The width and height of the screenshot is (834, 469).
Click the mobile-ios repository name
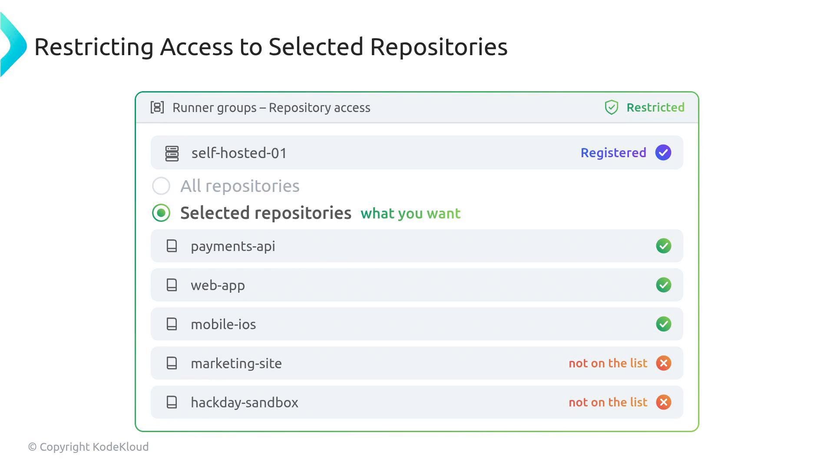pos(223,324)
